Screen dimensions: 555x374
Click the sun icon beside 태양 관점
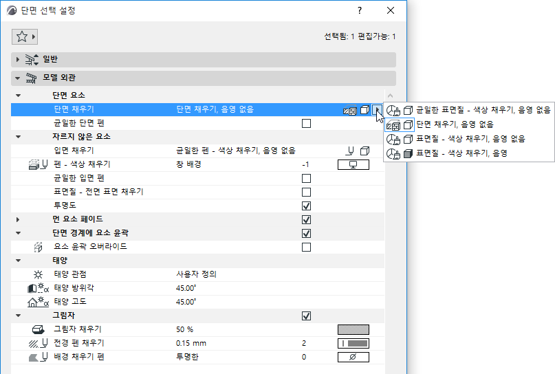tap(38, 274)
